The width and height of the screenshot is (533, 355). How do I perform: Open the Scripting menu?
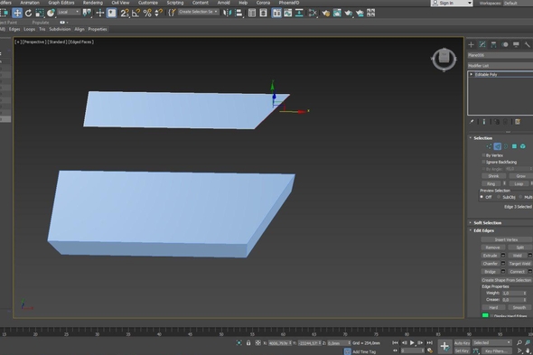click(x=175, y=3)
